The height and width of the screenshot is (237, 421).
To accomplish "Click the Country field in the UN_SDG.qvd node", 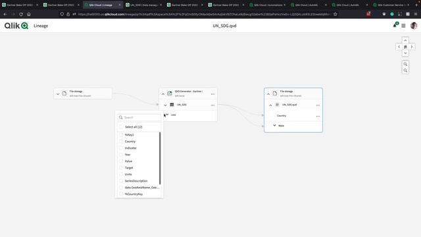I will (x=282, y=116).
